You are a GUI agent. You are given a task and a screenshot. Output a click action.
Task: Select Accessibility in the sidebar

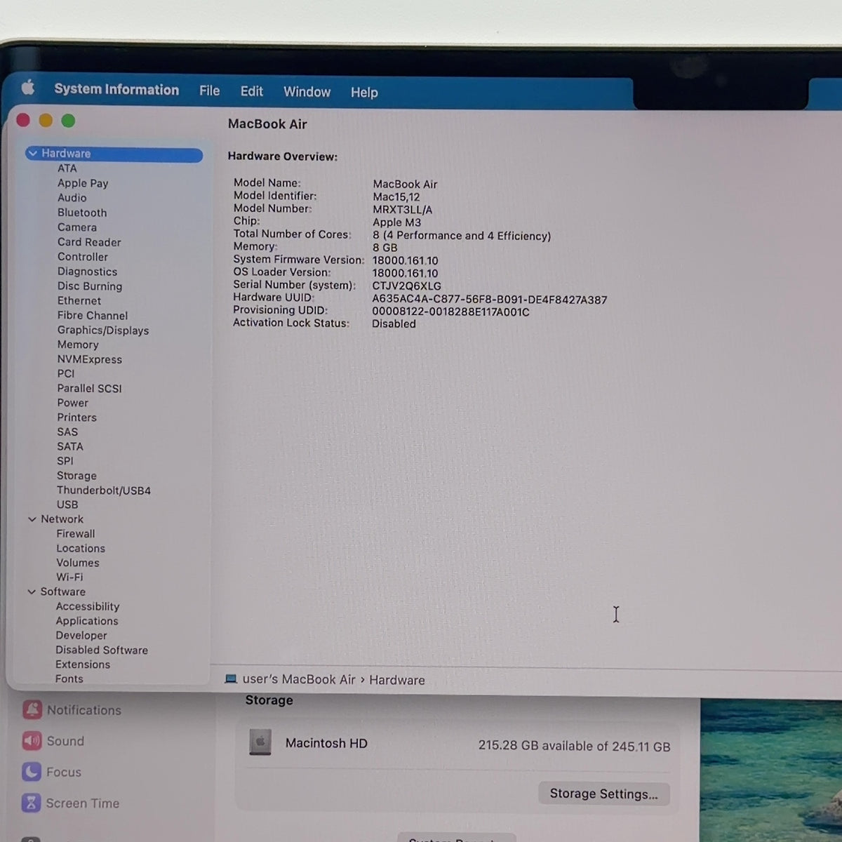88,606
